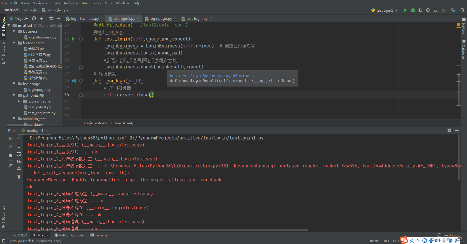Open the Favorites side panel
Image resolution: width=467 pixels, height=244 pixels.
(3, 217)
